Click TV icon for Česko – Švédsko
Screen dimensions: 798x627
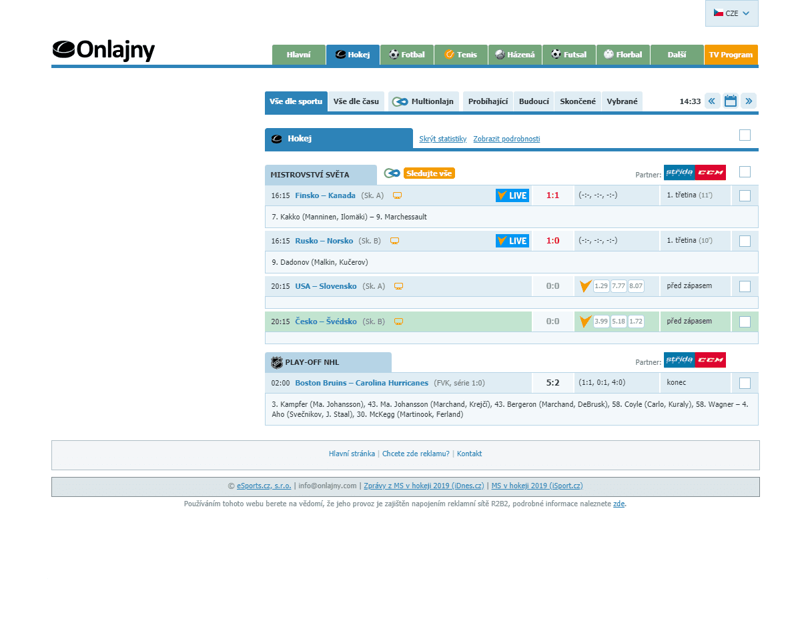coord(398,322)
